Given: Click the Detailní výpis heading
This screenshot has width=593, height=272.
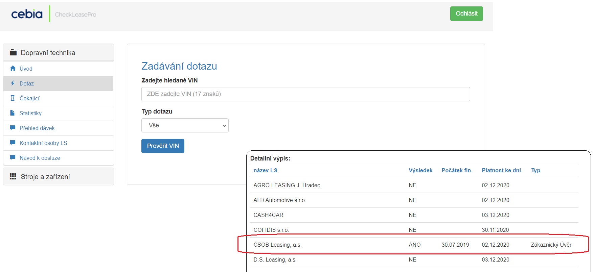Looking at the screenshot, I should pos(270,158).
